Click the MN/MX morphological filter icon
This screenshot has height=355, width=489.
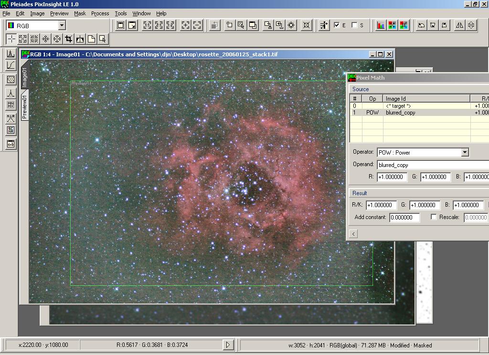(11, 105)
